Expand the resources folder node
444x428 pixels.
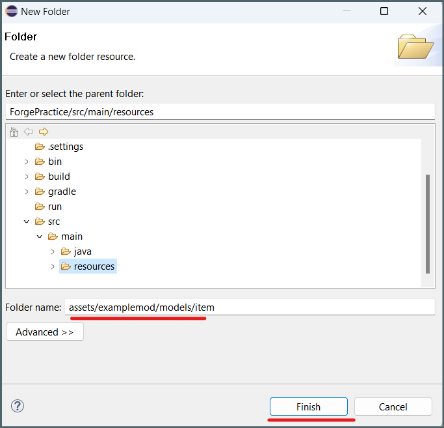(x=53, y=267)
